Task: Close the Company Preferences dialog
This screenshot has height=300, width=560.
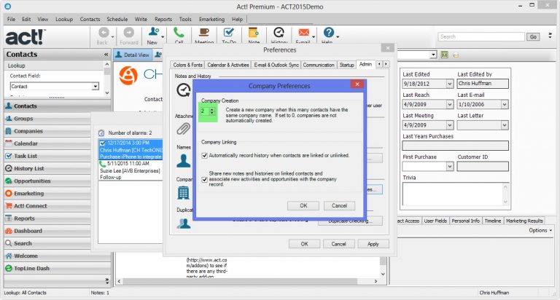Action: point(357,84)
